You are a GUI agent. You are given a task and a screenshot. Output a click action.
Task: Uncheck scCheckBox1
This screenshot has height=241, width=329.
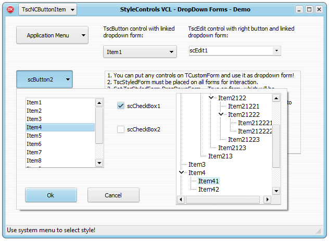point(121,106)
